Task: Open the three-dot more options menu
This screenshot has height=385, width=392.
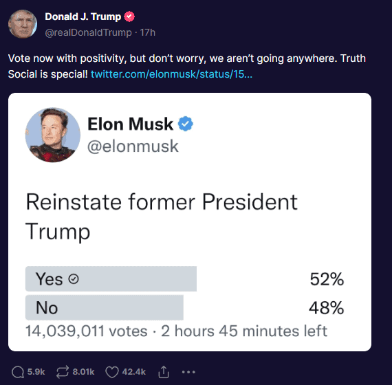Action: [x=188, y=372]
